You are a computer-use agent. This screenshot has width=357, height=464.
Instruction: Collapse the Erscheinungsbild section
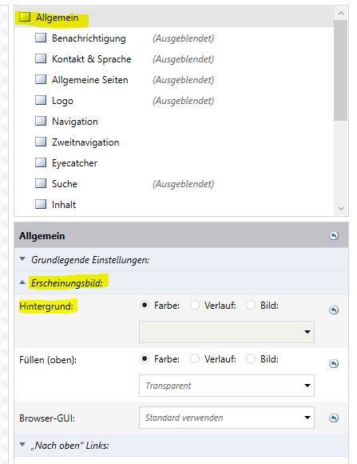(x=22, y=282)
